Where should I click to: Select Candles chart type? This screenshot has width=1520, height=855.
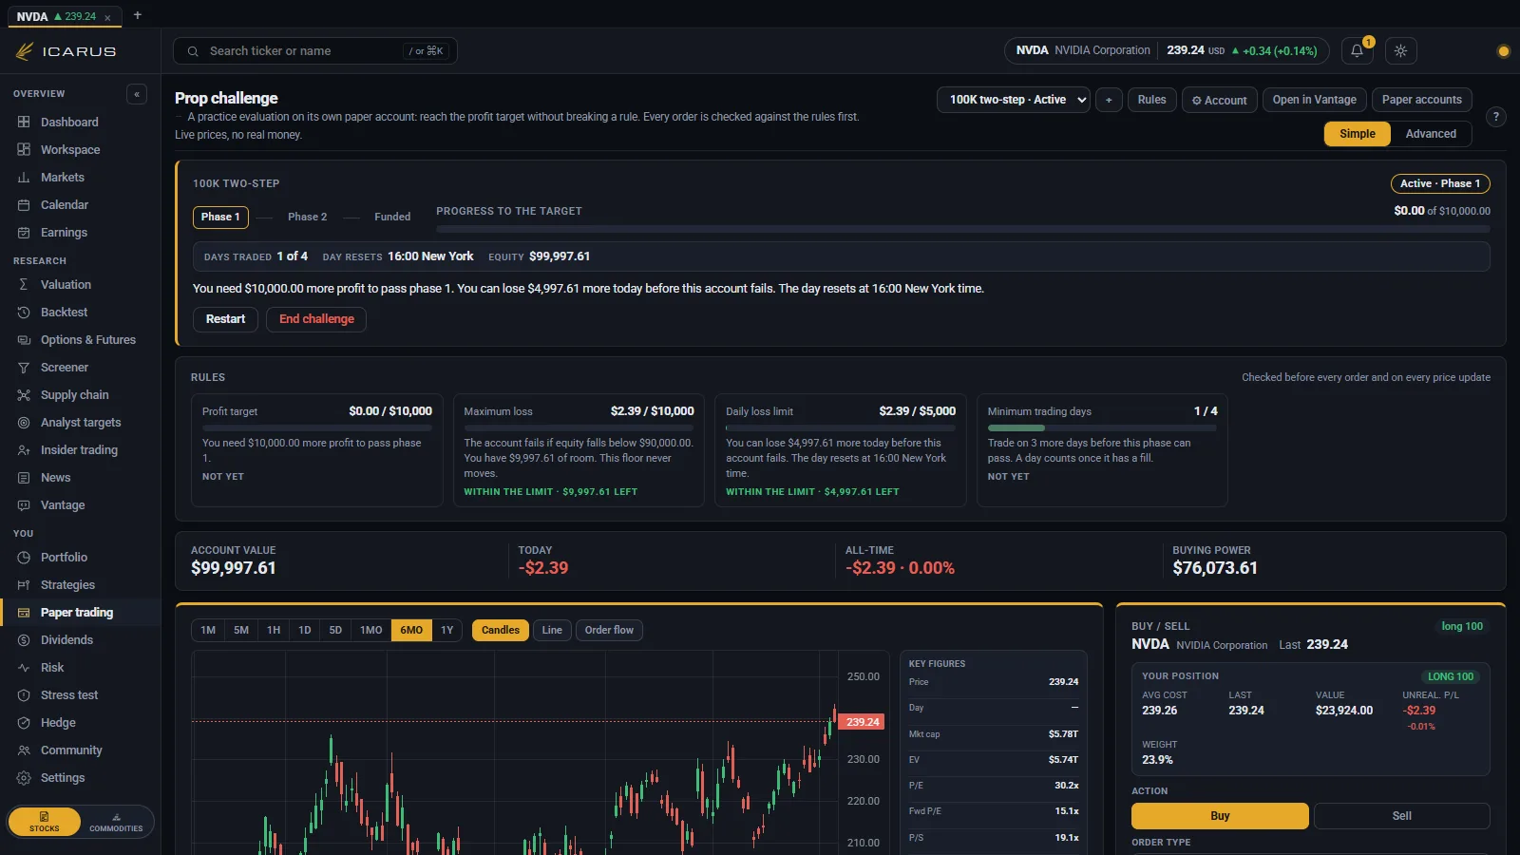tap(501, 630)
